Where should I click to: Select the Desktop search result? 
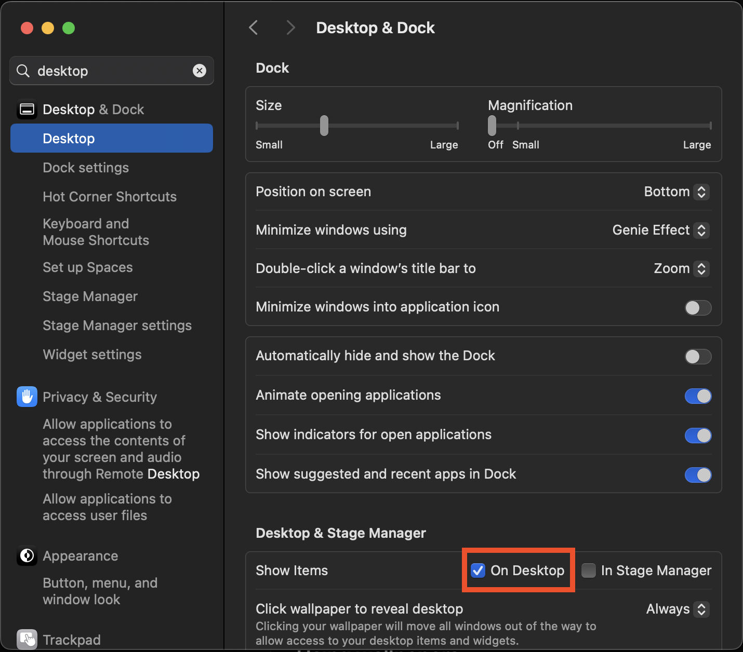[112, 138]
